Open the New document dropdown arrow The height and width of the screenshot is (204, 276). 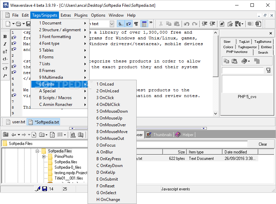13,24
